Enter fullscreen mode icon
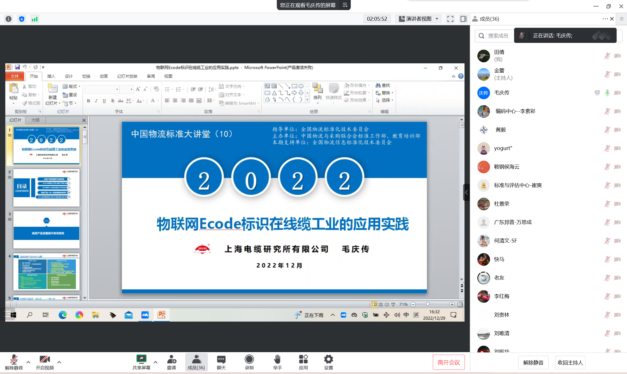The height and width of the screenshot is (374, 627). point(450,19)
